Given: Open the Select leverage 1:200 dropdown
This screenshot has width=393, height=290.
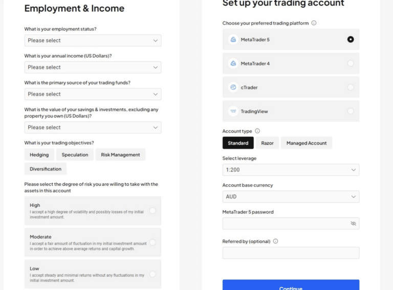Looking at the screenshot, I should [x=291, y=170].
